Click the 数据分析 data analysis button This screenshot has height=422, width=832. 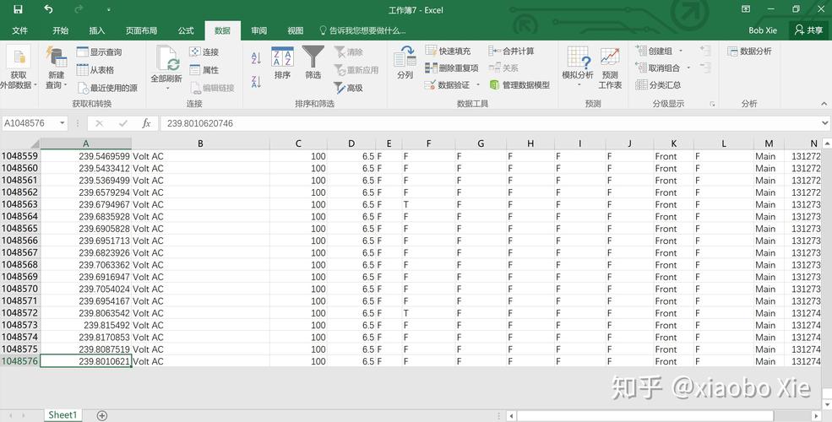pos(750,51)
